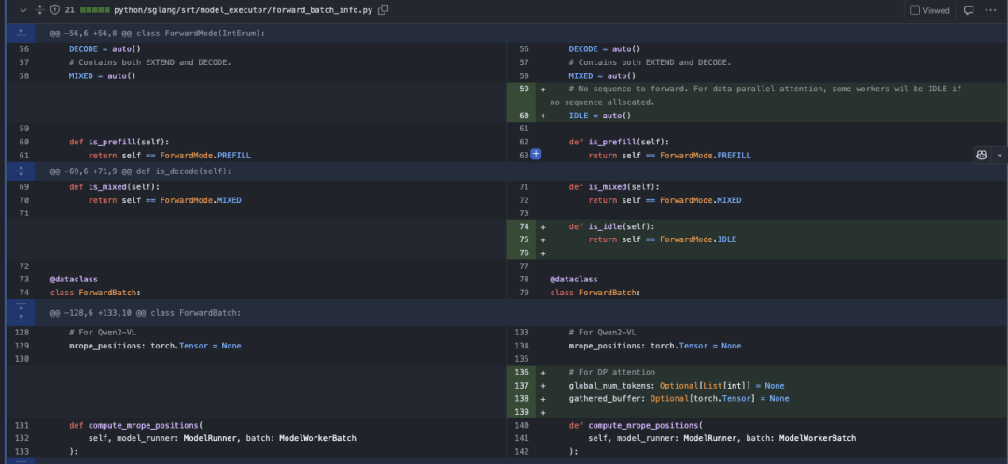Click the Copilot icon button

982,155
